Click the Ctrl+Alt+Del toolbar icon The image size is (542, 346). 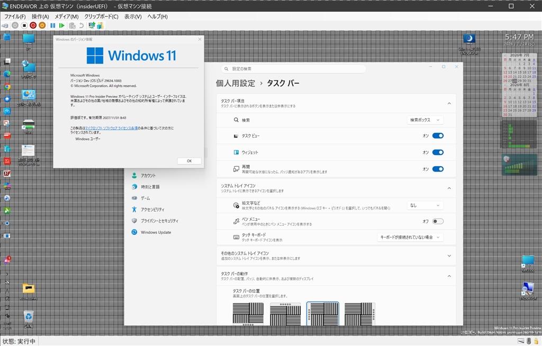(x=5, y=25)
